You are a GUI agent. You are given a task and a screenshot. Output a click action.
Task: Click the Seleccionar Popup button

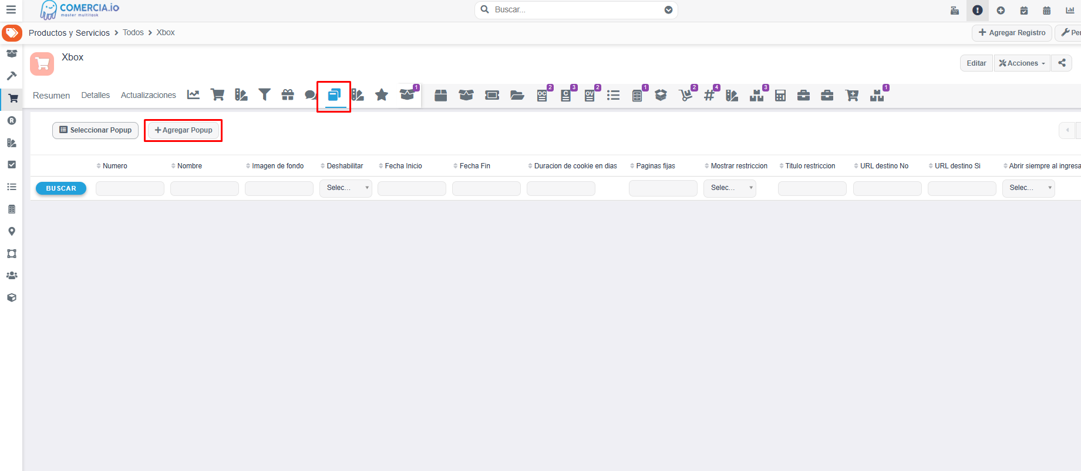[x=95, y=130]
